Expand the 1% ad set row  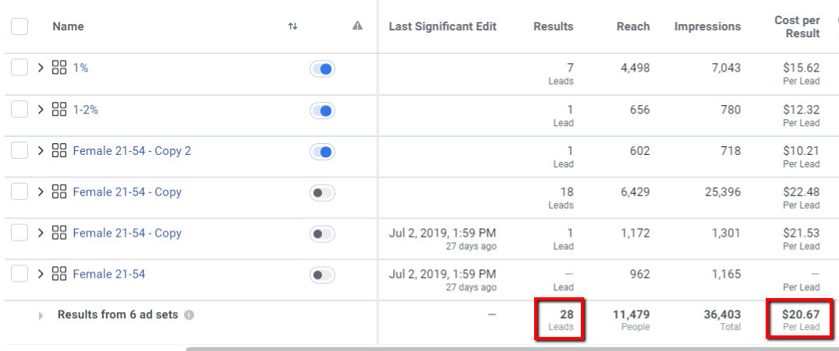[41, 68]
